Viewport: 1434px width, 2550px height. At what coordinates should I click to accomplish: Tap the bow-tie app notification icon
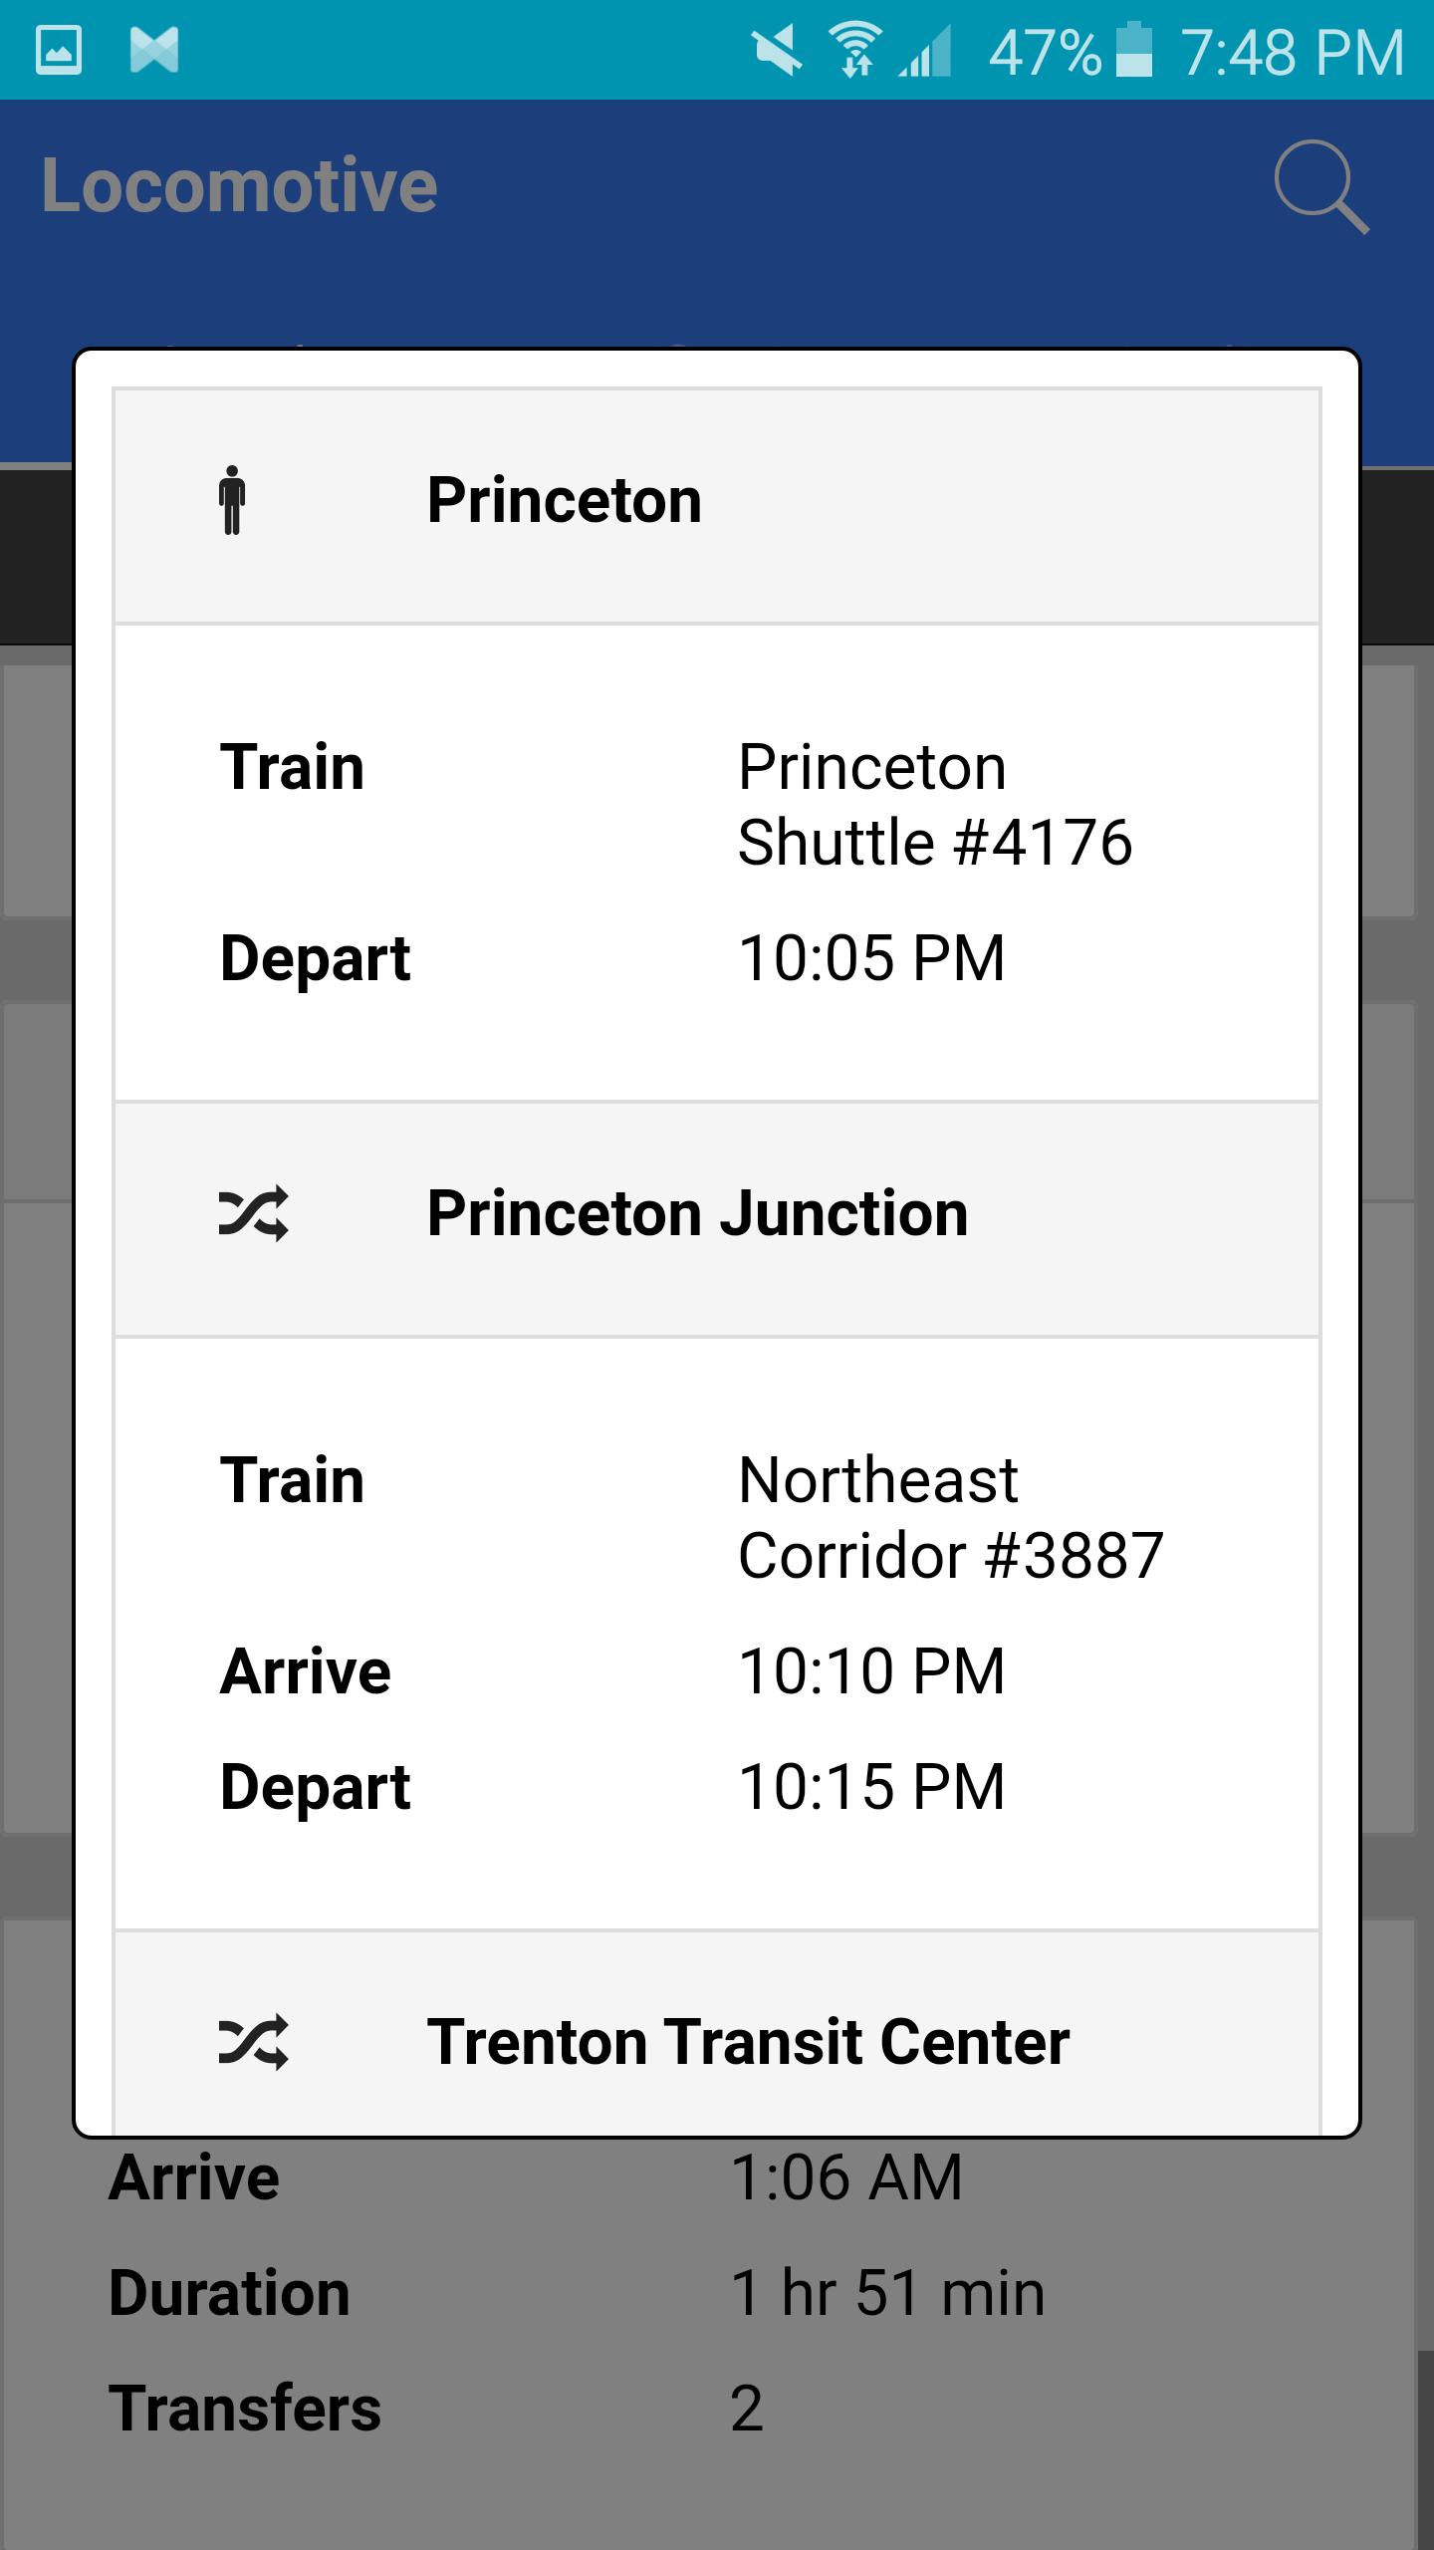point(154,50)
